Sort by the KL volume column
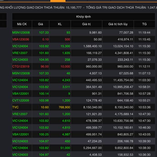The width and height of the screenshot is (157, 157). tap(60, 24)
